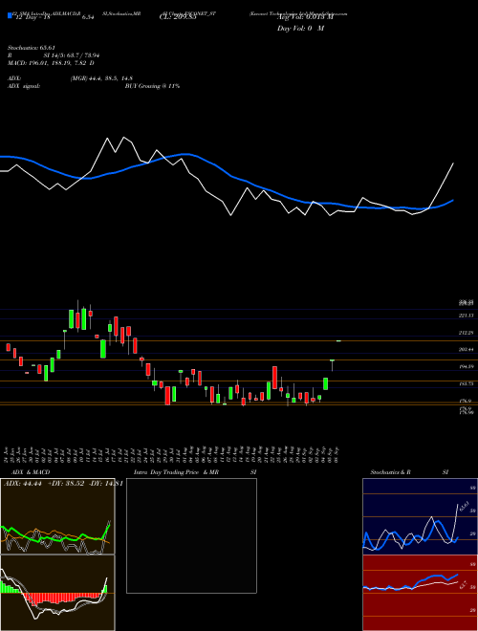478x631 pixels.
Task: Click the empty intraday trading chart box
Action: tap(191, 535)
